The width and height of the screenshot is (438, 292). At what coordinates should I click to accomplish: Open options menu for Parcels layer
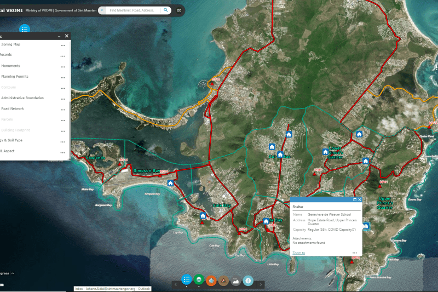63,121
